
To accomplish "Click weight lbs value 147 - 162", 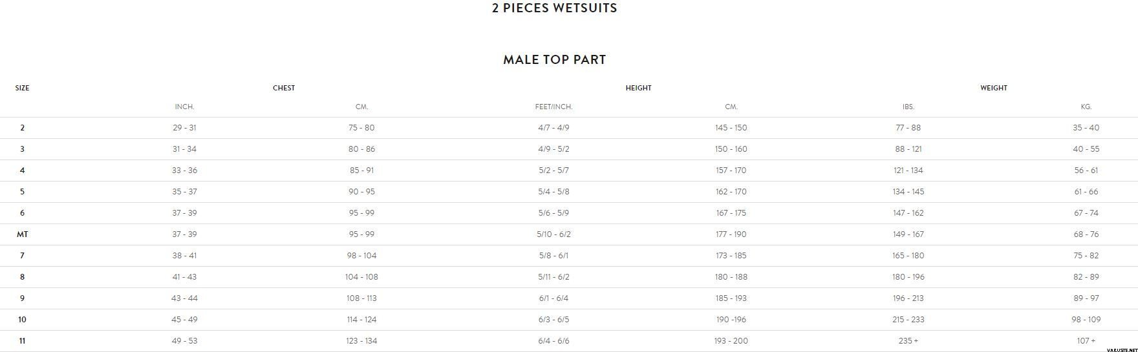I will [x=908, y=213].
